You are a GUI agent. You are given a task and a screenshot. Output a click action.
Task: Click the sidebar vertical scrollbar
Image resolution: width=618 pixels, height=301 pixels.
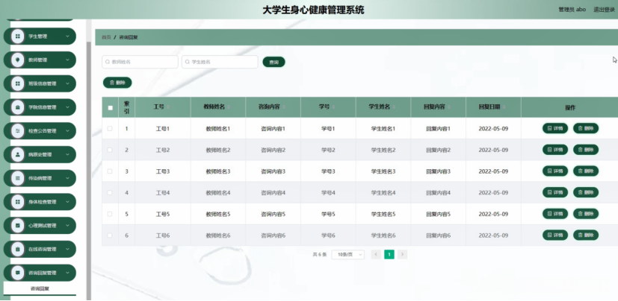[x=89, y=169]
